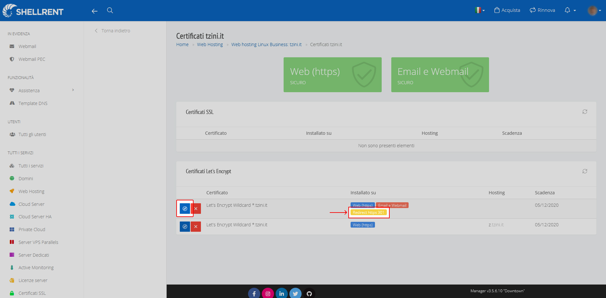Open the Instagram footer icon
Screen dimensions: 606x298
point(268,294)
